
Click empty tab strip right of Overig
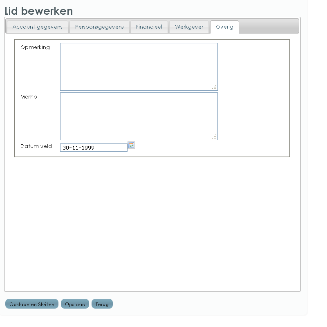coord(269,27)
